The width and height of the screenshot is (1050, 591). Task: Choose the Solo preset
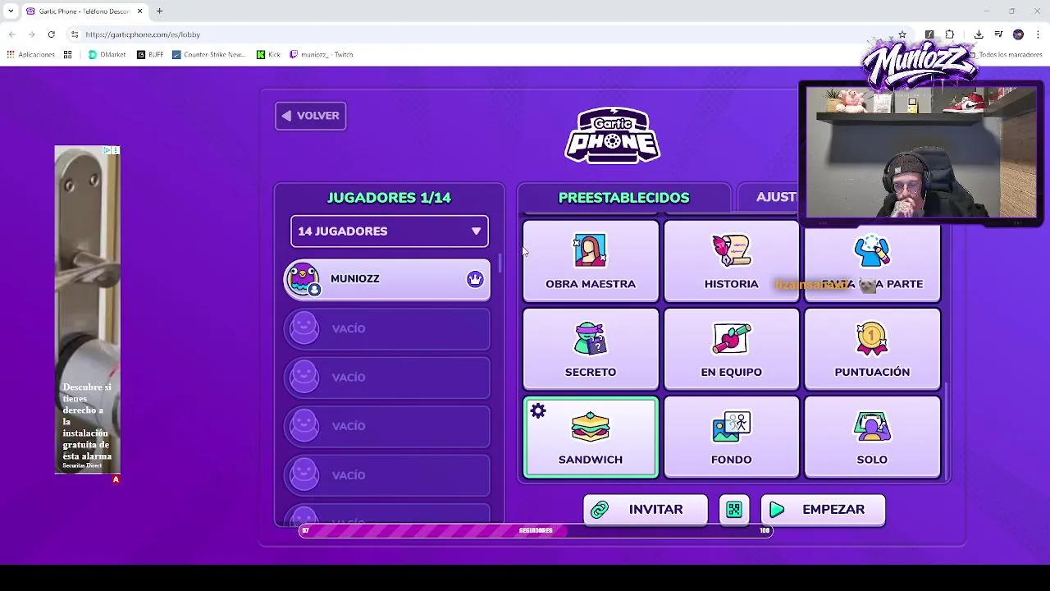872,437
